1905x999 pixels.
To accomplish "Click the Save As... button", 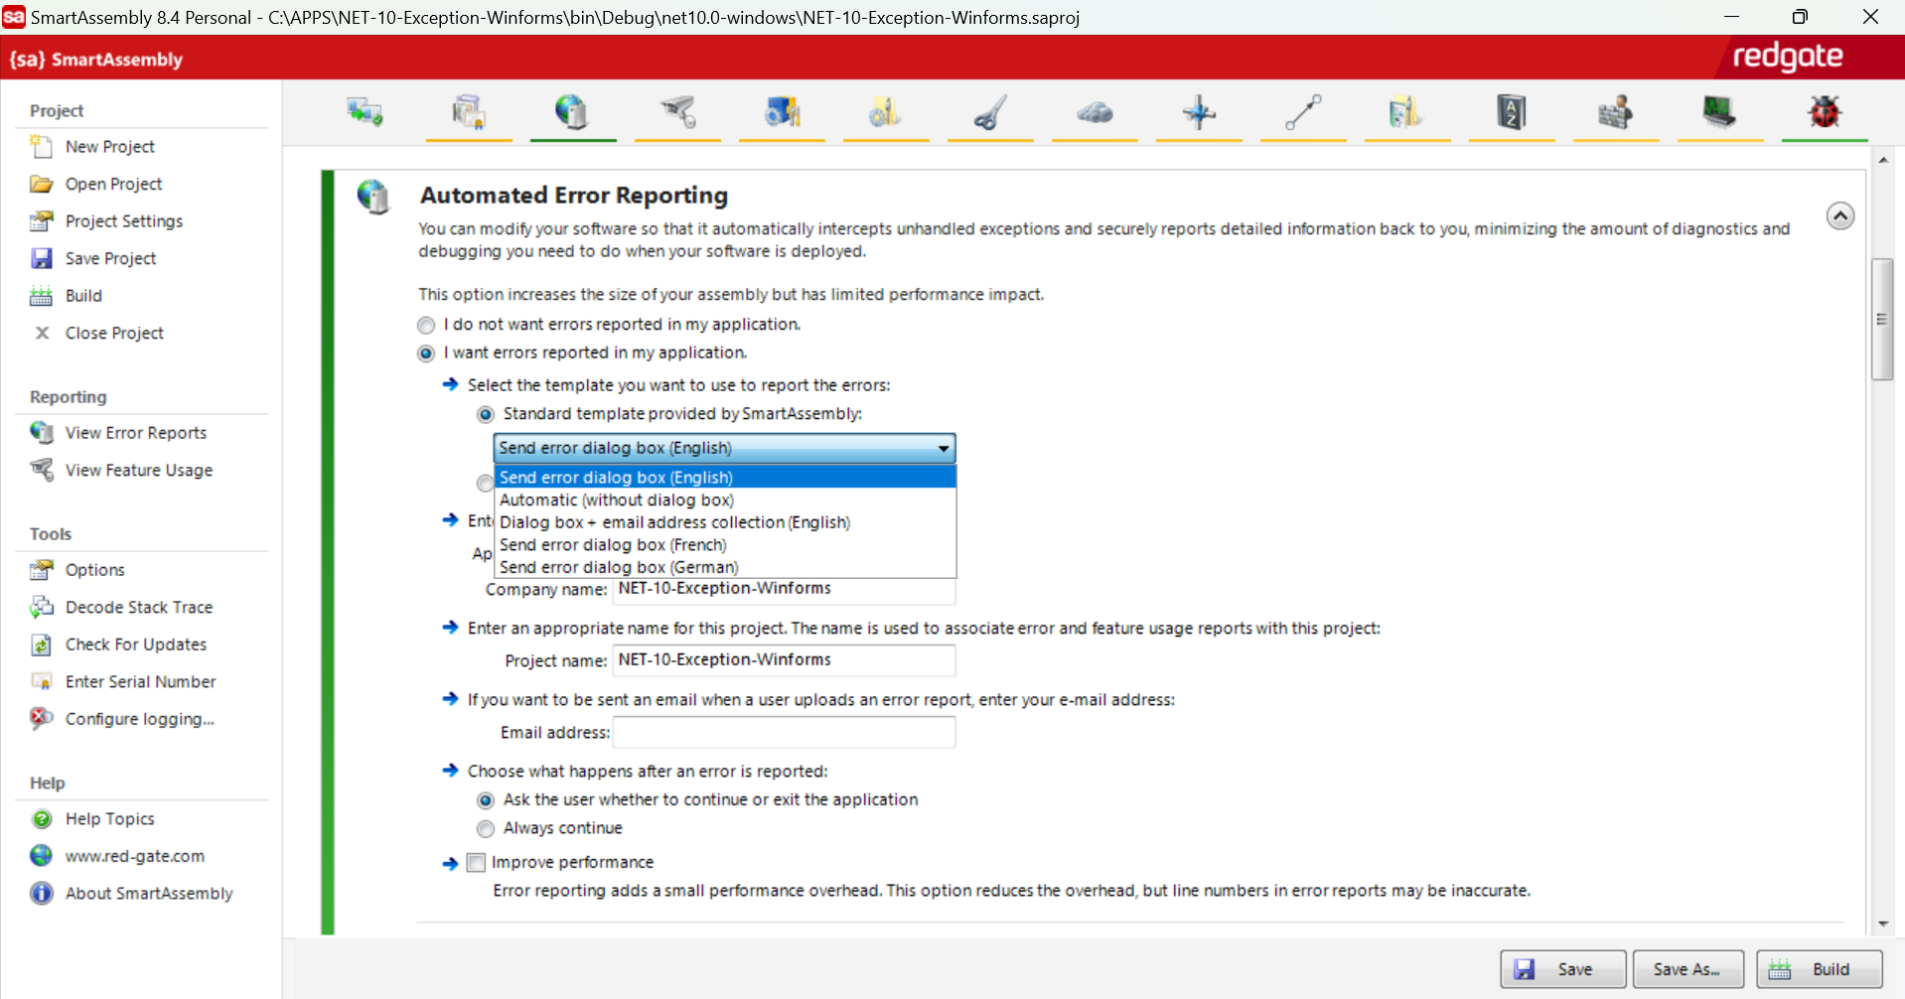I will [x=1687, y=969].
